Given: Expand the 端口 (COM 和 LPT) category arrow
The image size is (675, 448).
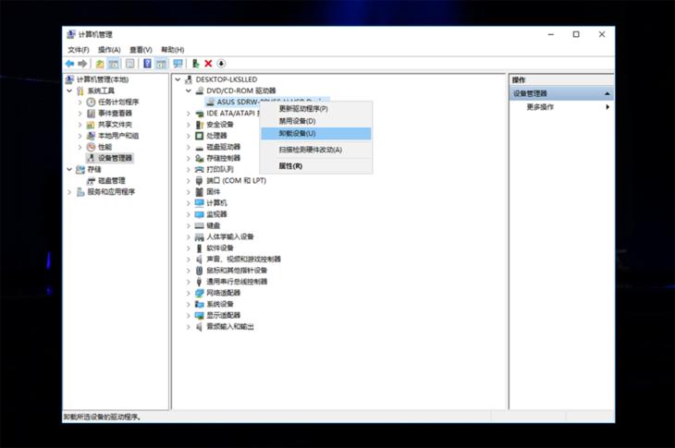Looking at the screenshot, I should pyautogui.click(x=189, y=180).
